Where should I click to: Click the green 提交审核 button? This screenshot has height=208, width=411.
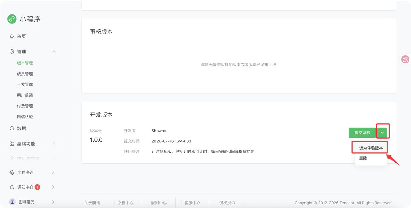tap(362, 133)
